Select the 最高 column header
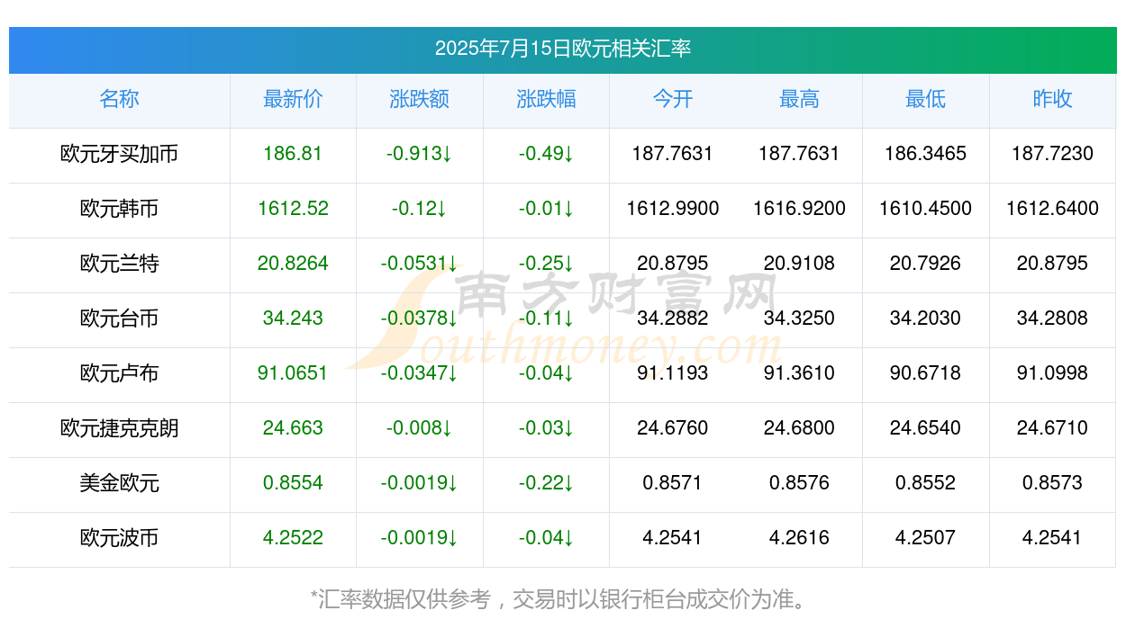 pyautogui.click(x=799, y=99)
